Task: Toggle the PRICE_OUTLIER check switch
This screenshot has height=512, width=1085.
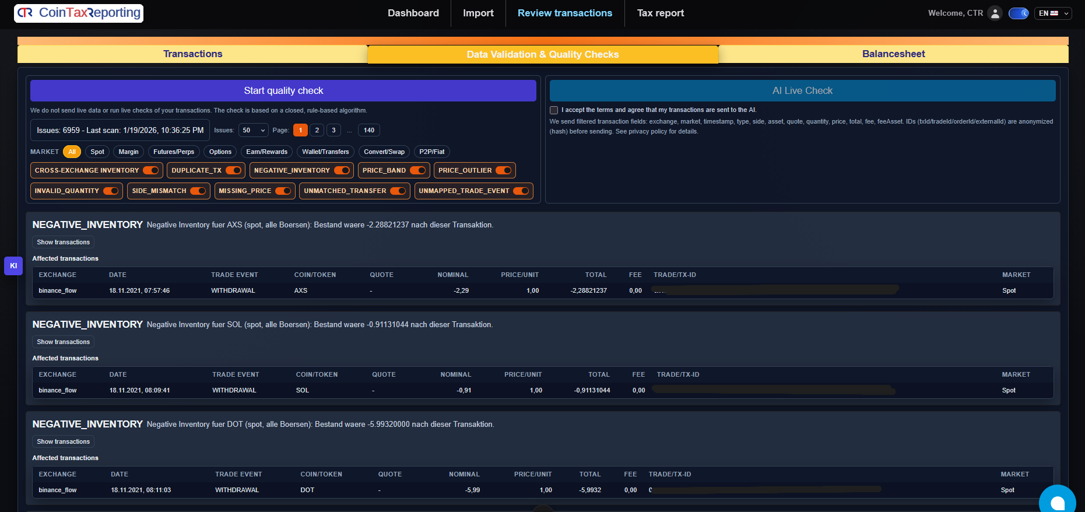Action: [503, 170]
